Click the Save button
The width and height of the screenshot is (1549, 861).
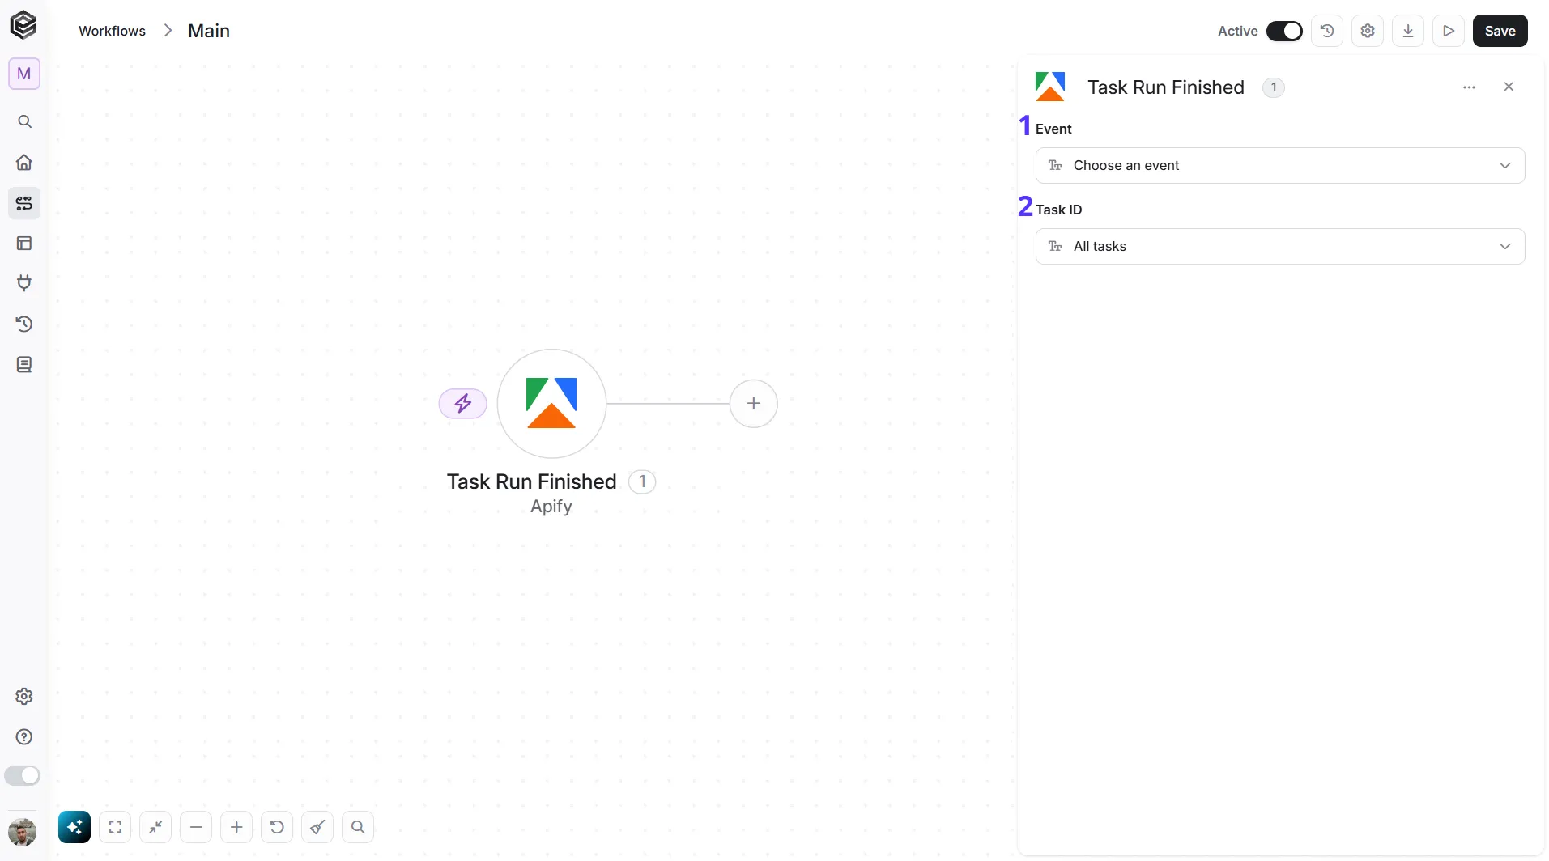(1500, 31)
